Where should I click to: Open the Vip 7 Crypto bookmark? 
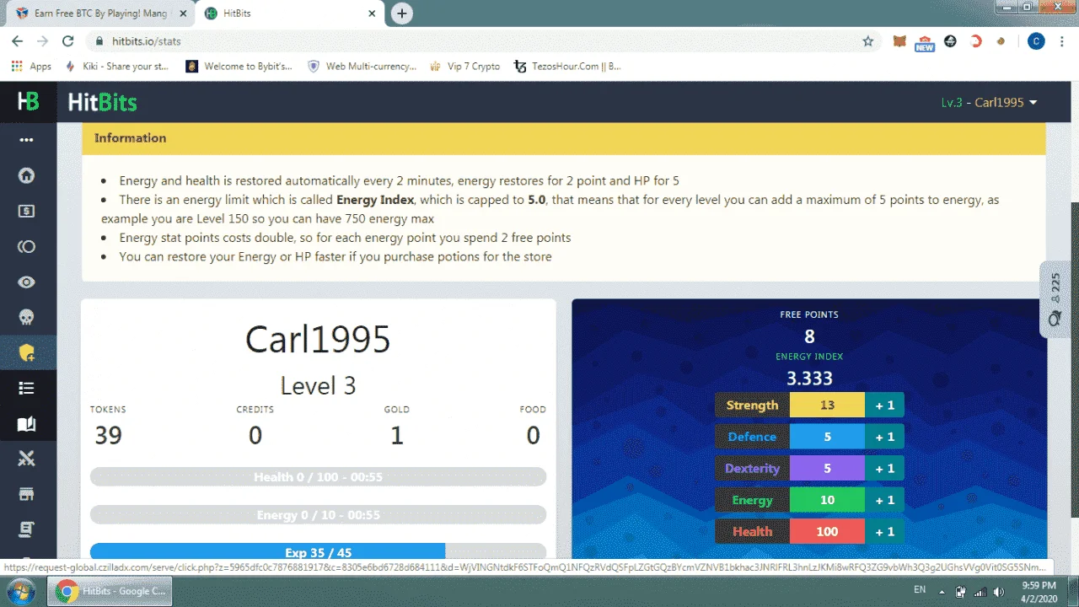464,67
